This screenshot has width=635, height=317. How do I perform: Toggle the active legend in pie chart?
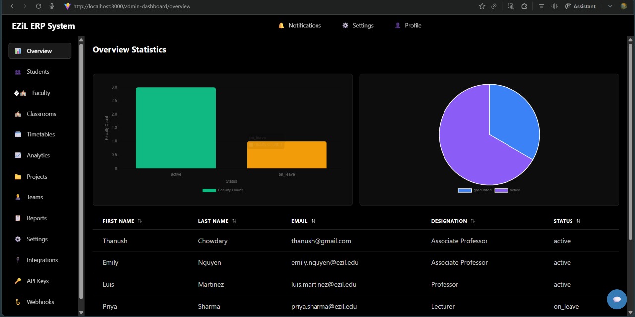pyautogui.click(x=508, y=190)
